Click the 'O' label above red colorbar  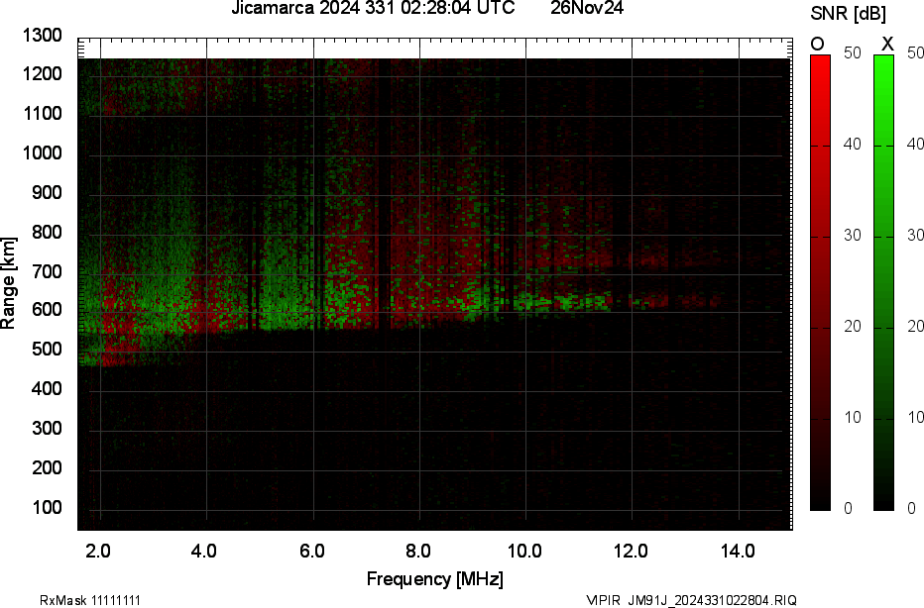point(817,44)
